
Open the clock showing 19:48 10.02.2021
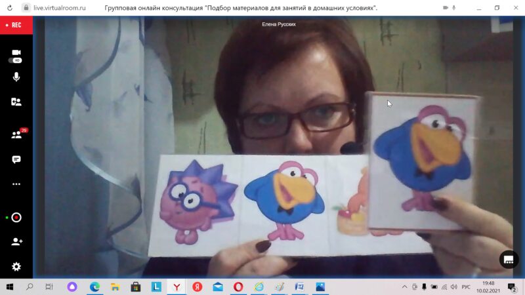(x=488, y=286)
